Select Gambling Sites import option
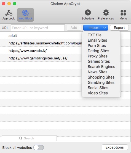This screenshot has width=131, height=153. click(x=101, y=82)
